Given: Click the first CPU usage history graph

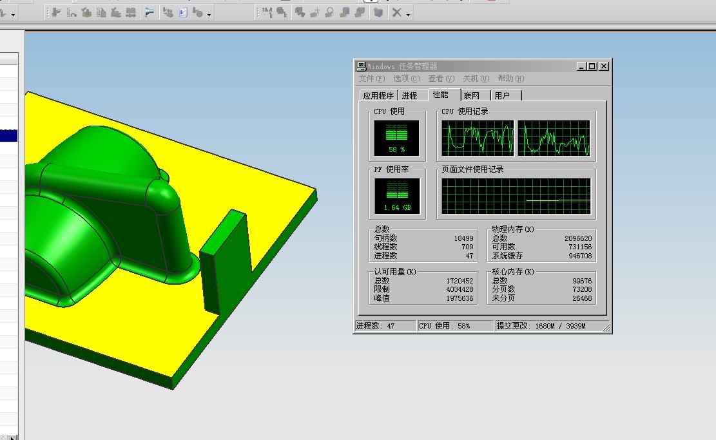Looking at the screenshot, I should (x=478, y=139).
